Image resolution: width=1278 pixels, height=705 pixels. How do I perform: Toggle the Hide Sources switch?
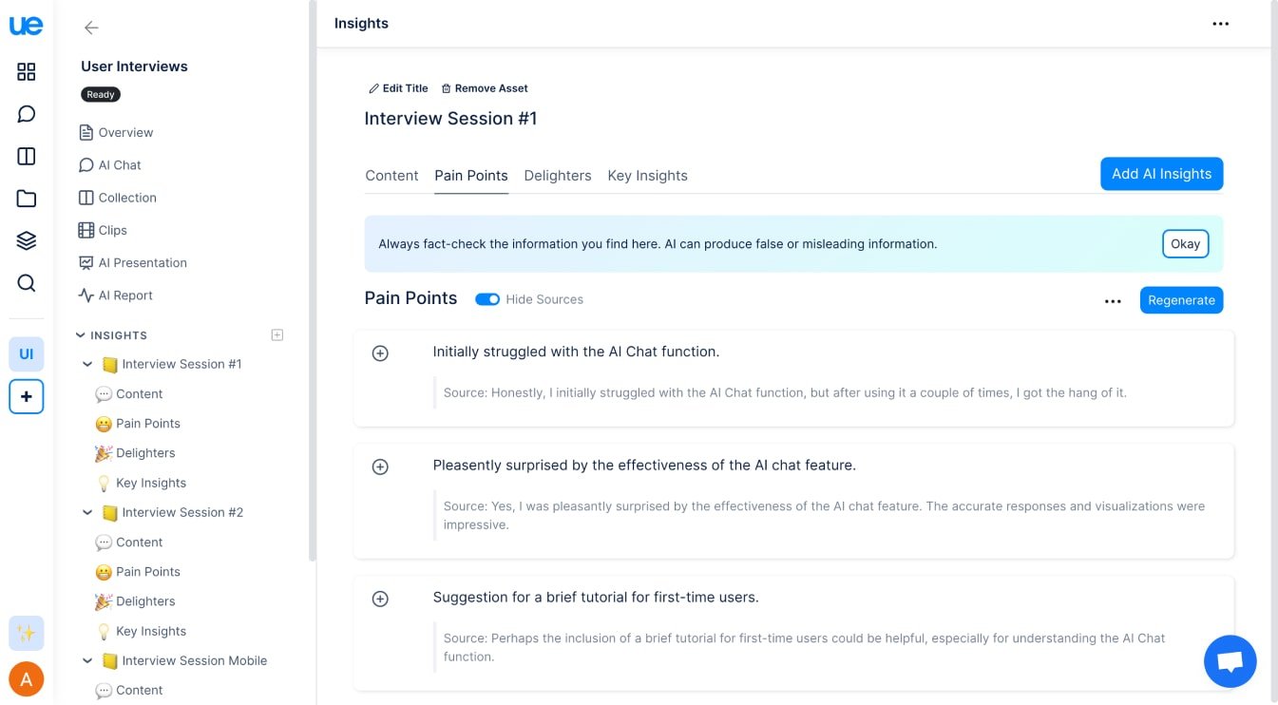click(487, 299)
